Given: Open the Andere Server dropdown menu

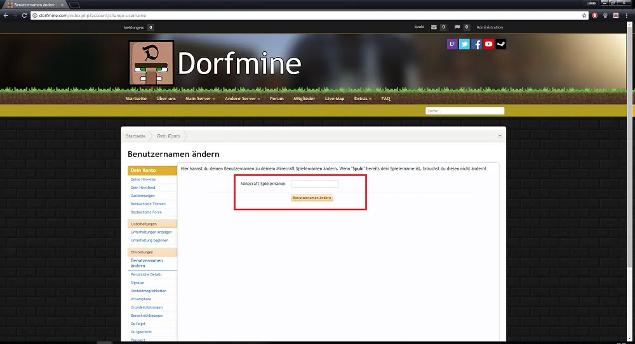Looking at the screenshot, I should tap(242, 99).
